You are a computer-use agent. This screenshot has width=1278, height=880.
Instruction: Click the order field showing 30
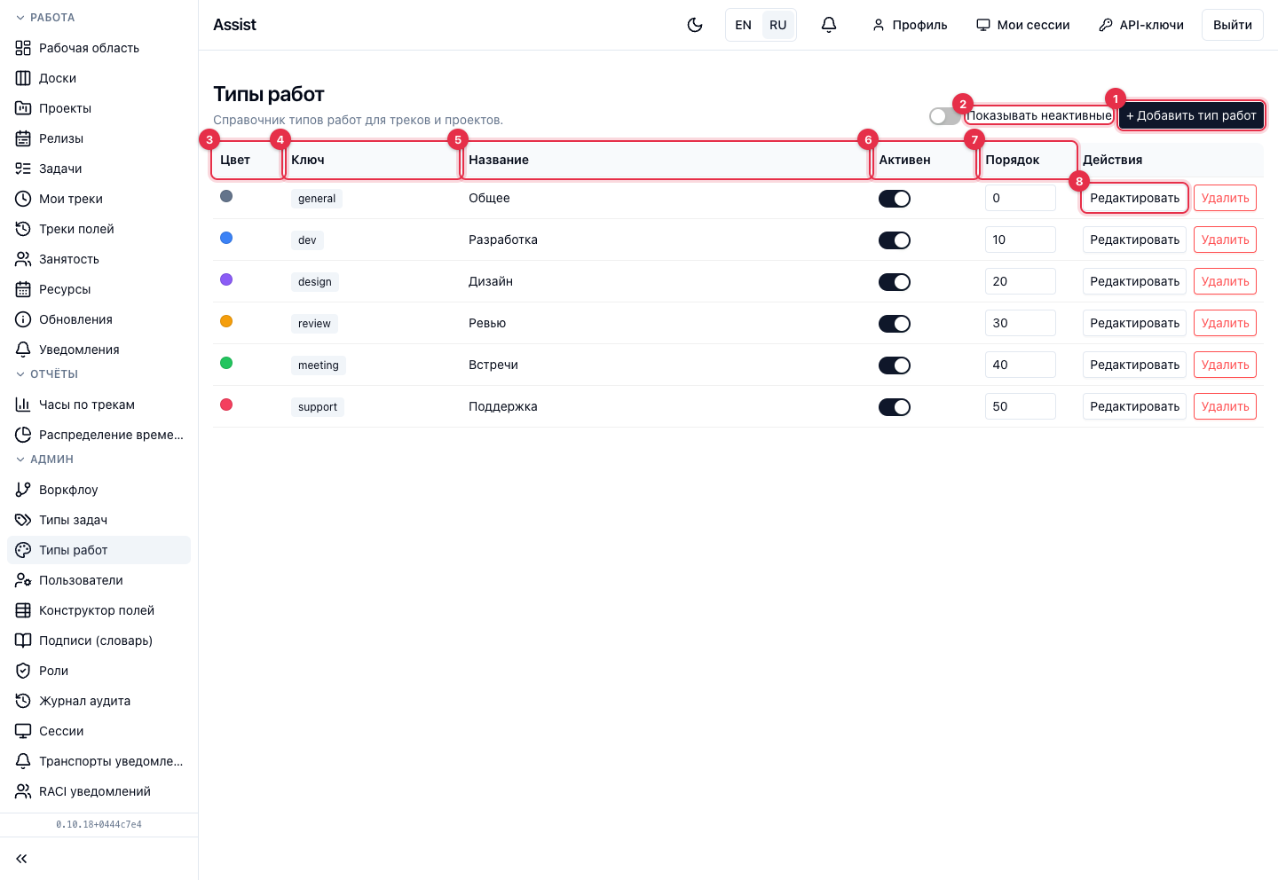(1021, 323)
